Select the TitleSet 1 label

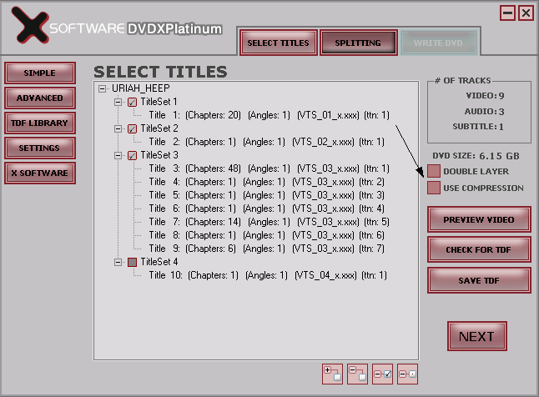coord(159,102)
